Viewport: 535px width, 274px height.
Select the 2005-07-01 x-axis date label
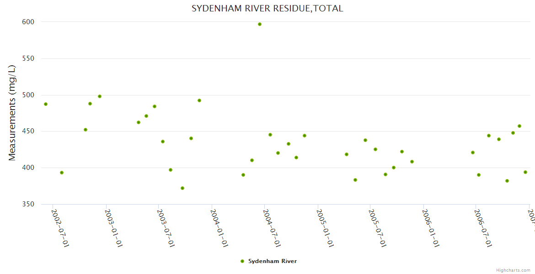click(378, 228)
